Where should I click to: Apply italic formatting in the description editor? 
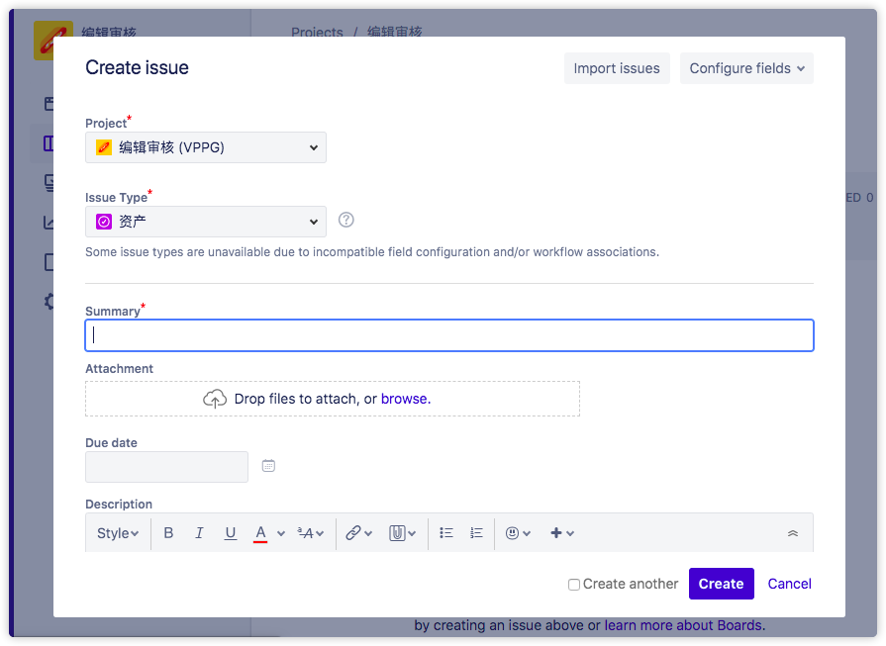(x=199, y=532)
